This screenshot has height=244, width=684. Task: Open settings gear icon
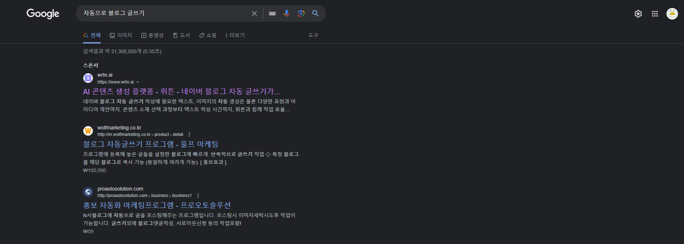coord(638,14)
